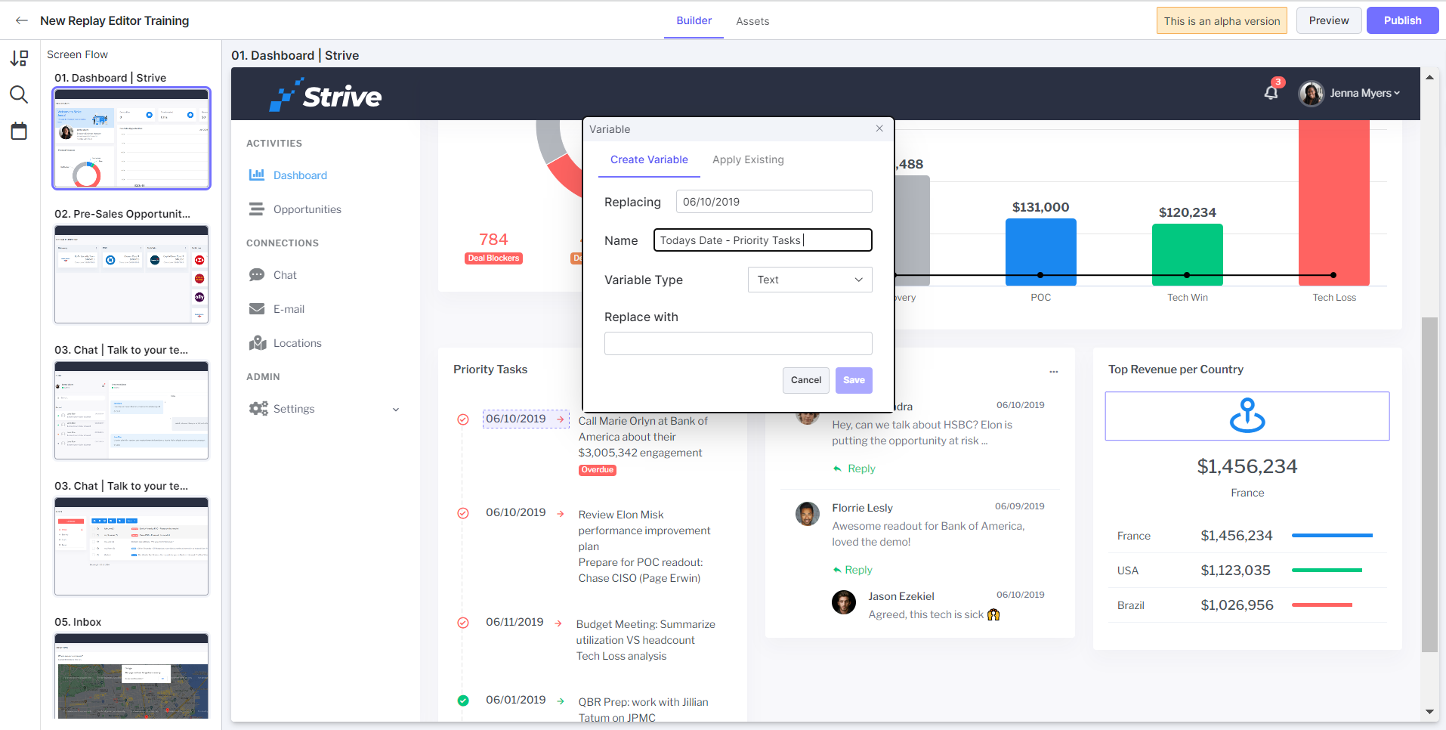This screenshot has width=1446, height=730.
Task: Click the France blue revenue bar
Action: click(x=1332, y=536)
